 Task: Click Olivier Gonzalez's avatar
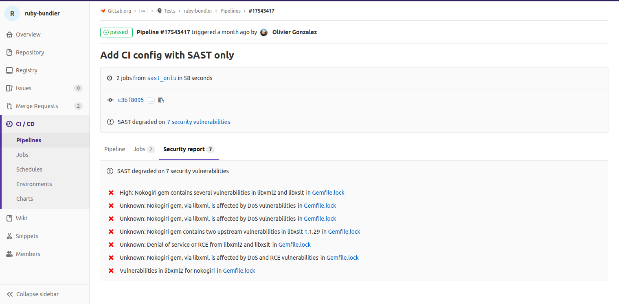click(264, 32)
